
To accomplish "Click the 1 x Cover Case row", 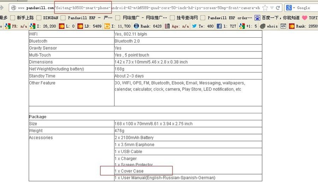I will (129, 171).
